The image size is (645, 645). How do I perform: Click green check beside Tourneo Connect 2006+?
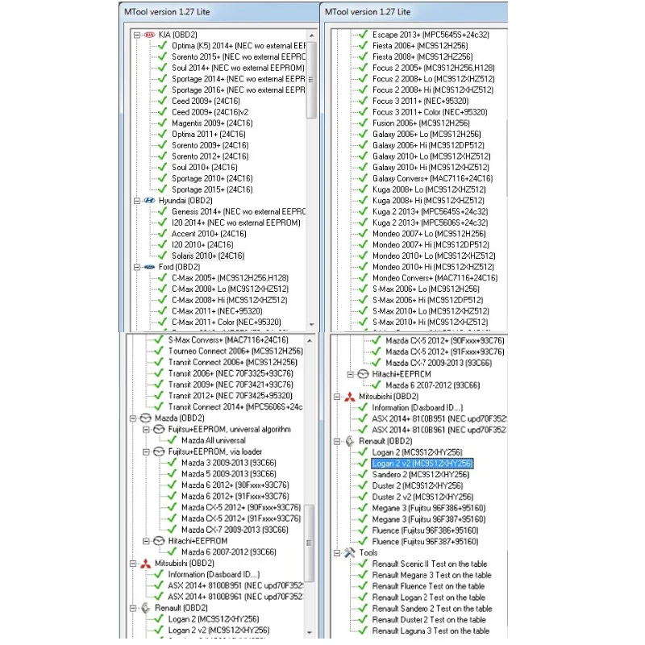coord(159,351)
